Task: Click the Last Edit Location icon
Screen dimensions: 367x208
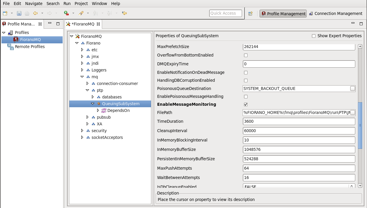Action: (x=124, y=13)
